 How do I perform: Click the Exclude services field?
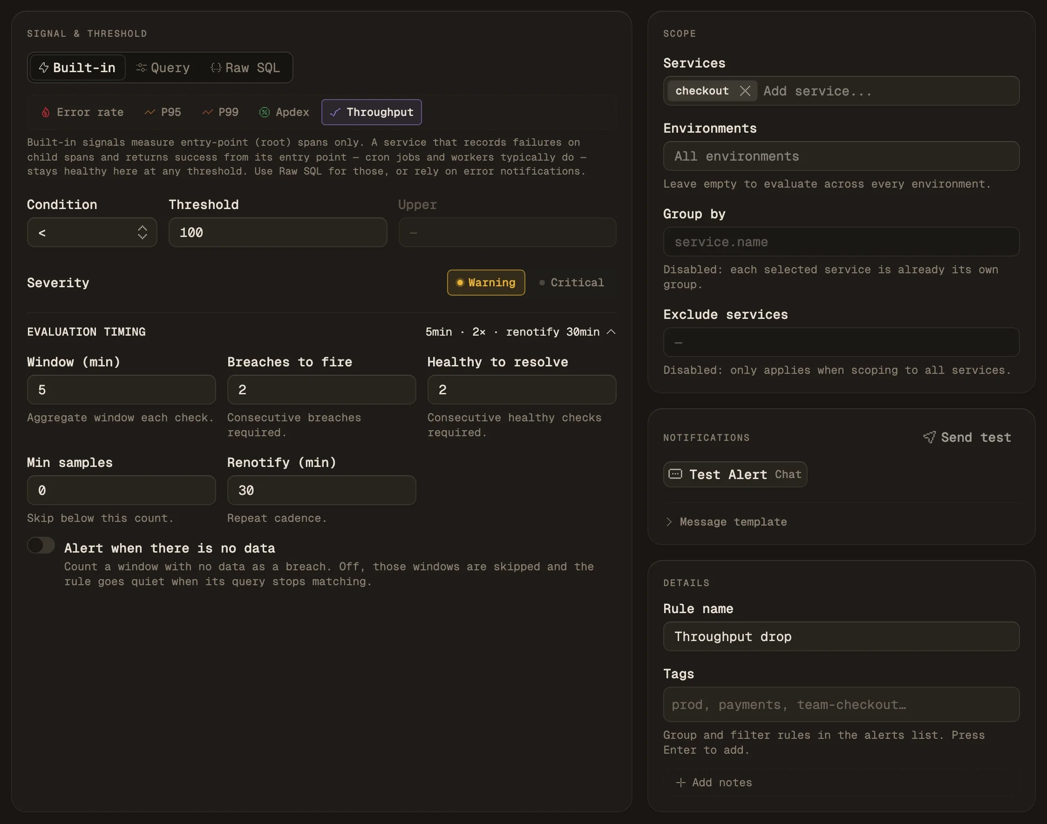pos(841,342)
